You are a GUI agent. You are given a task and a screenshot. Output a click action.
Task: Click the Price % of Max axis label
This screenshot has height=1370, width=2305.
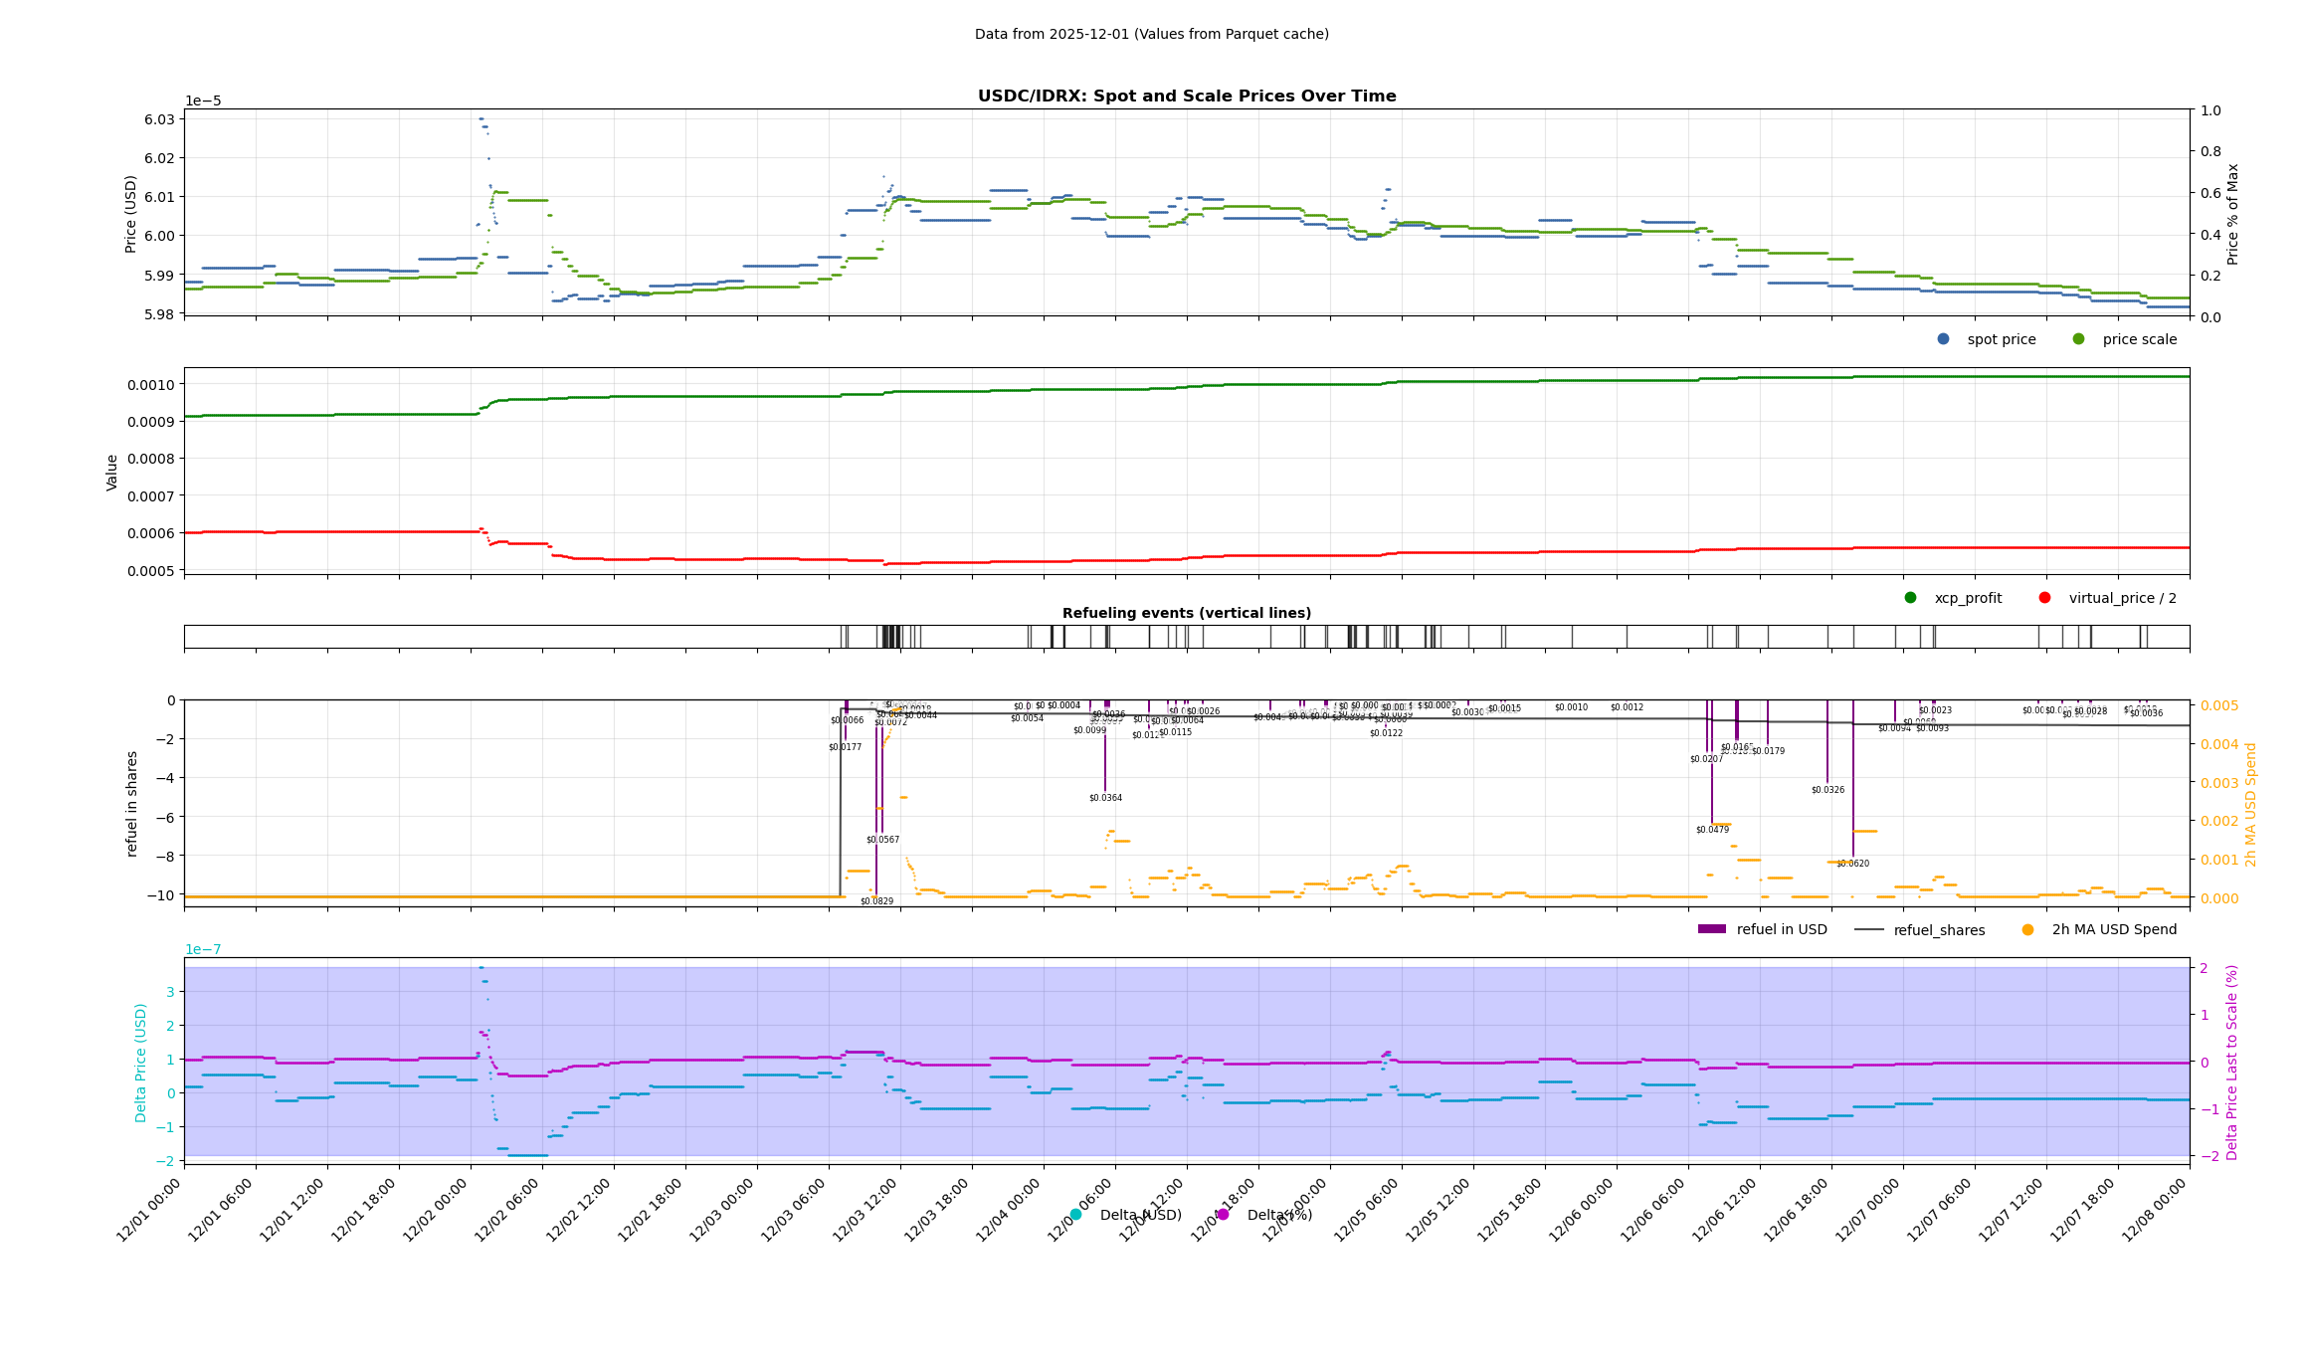(2233, 214)
